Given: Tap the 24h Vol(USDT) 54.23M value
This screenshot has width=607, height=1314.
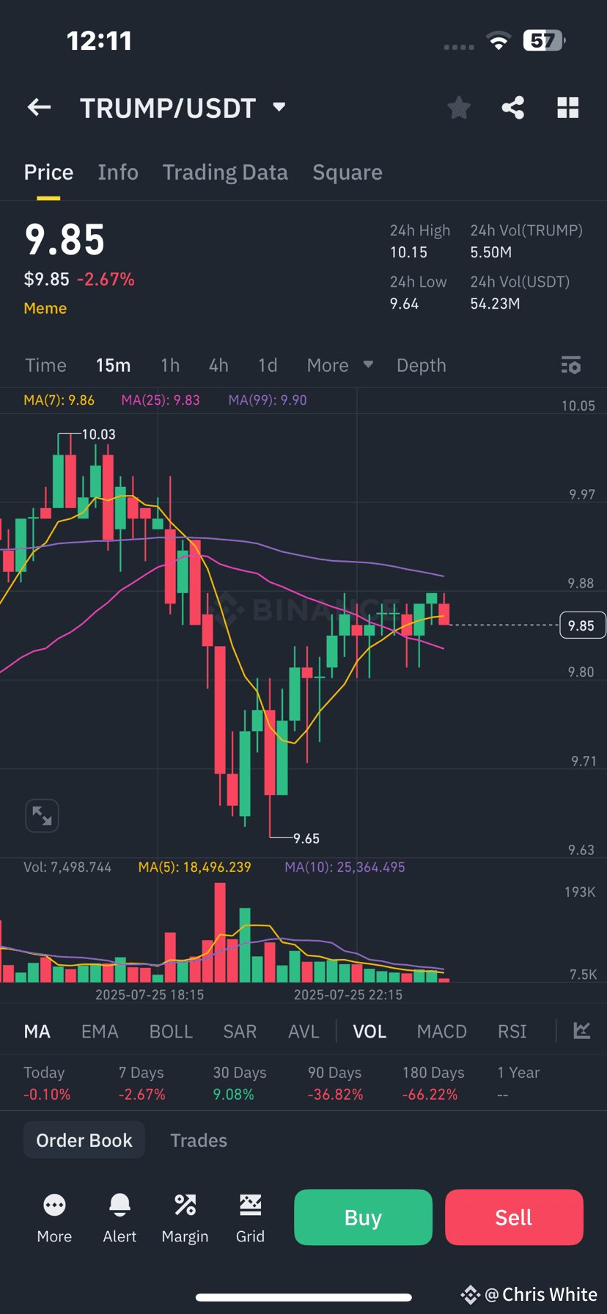Looking at the screenshot, I should 496,304.
